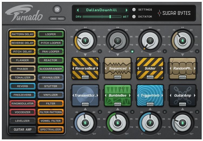
Task: Choose Tonalizer effect
Action: (x=22, y=77)
